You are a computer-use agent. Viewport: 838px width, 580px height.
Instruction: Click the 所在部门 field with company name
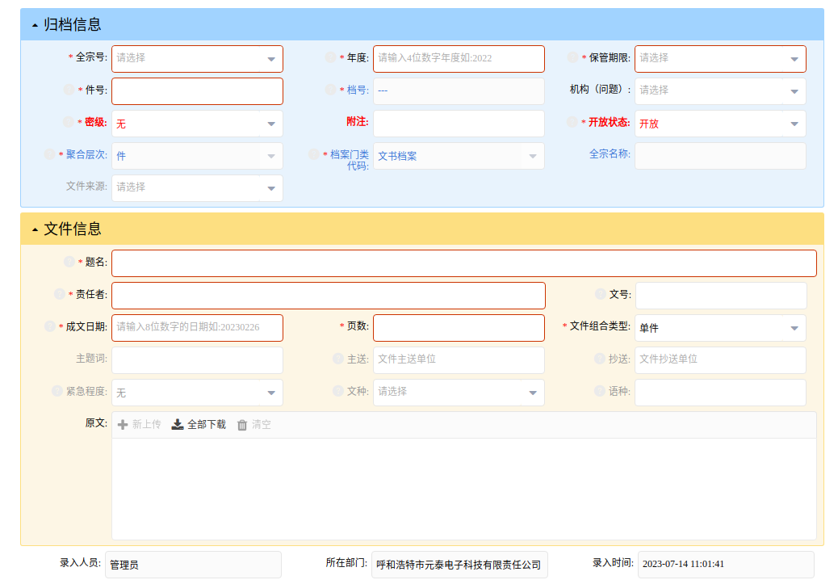[459, 565]
